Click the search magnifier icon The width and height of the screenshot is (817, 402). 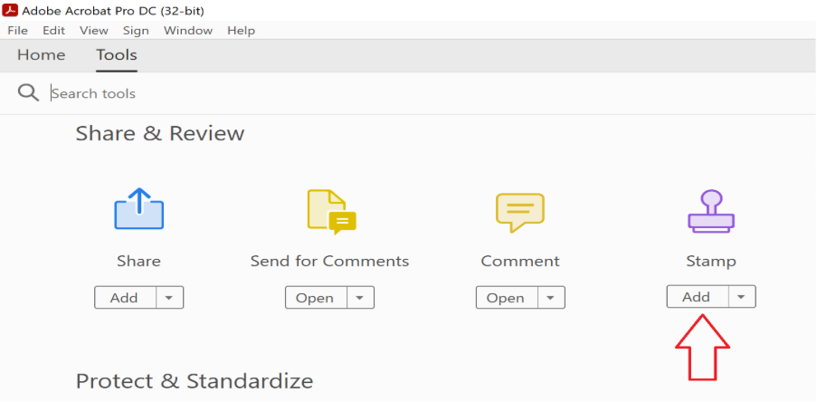coord(28,93)
